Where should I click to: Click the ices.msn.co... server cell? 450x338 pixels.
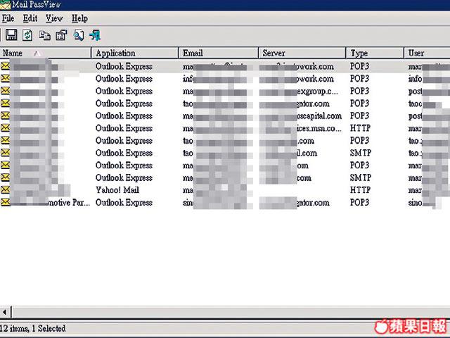[319, 128]
